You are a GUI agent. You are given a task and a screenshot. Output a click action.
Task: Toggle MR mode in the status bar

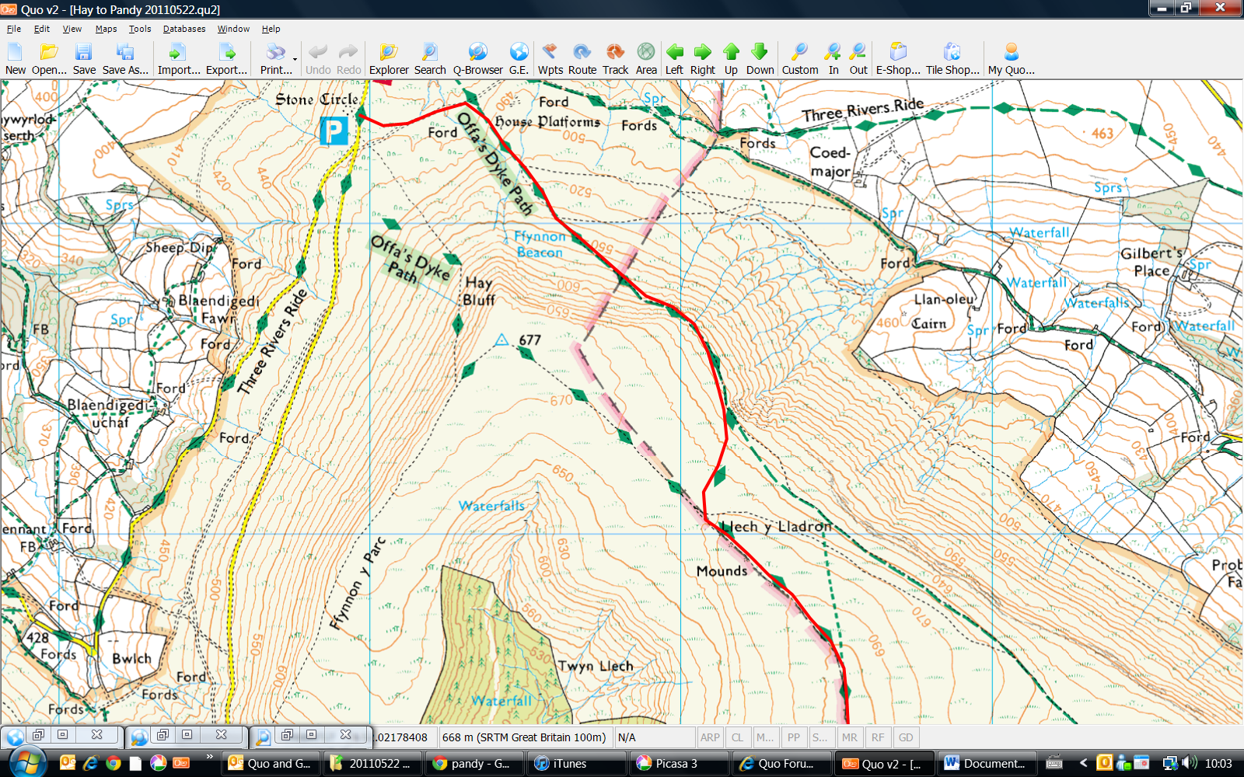849,737
